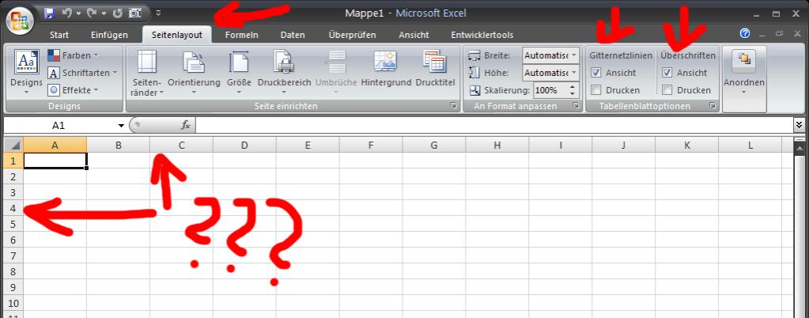Toggle Gitternetzlinien Ansicht checkbox

point(596,73)
